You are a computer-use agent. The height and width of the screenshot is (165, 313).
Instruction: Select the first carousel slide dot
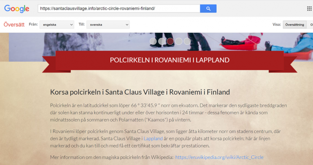pos(153,41)
